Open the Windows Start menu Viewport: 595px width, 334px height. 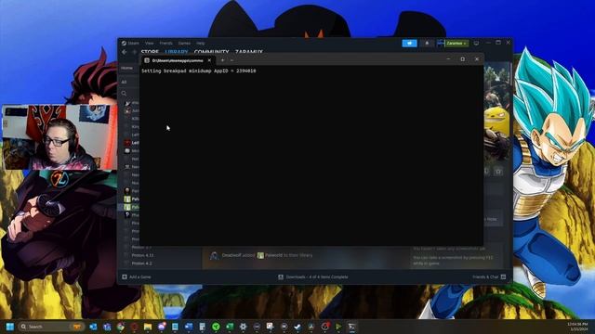pyautogui.click(x=10, y=327)
